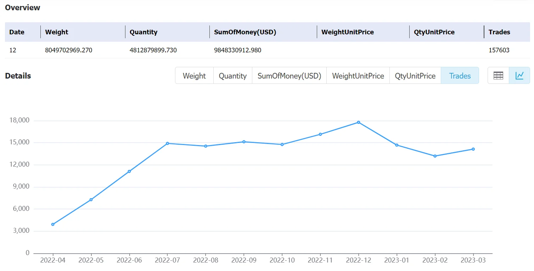The width and height of the screenshot is (534, 271).
Task: Click the 2022-12 peak data point
Action: click(x=359, y=122)
